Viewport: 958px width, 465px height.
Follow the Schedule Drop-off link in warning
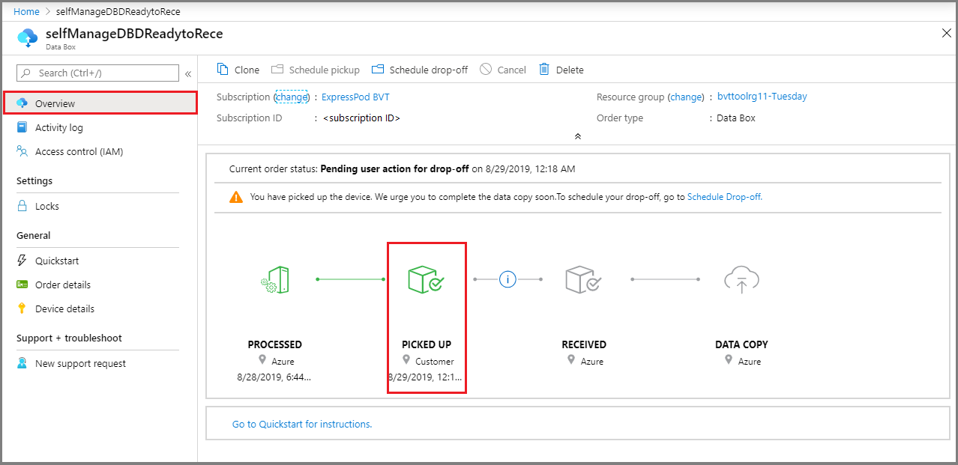724,197
